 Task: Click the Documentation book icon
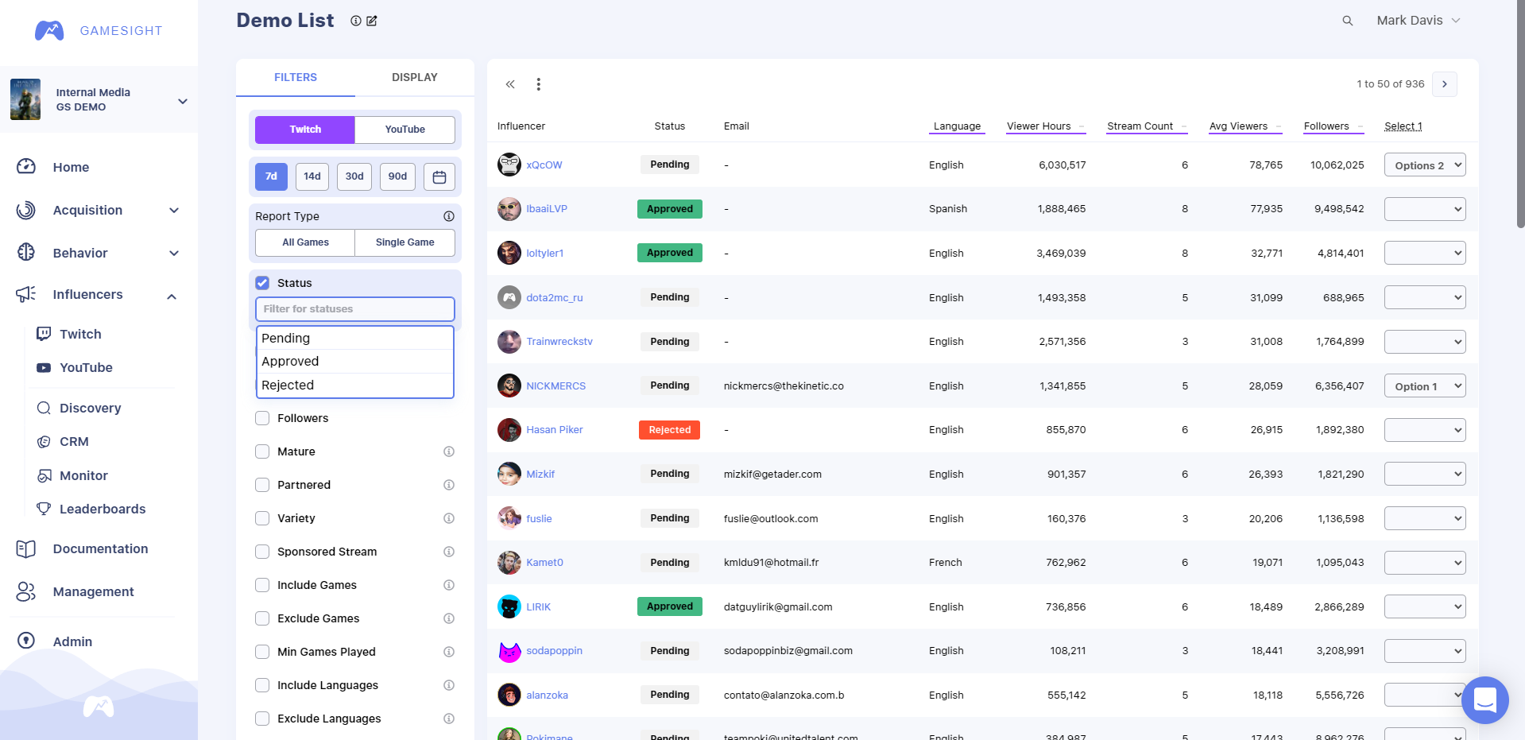tap(26, 548)
